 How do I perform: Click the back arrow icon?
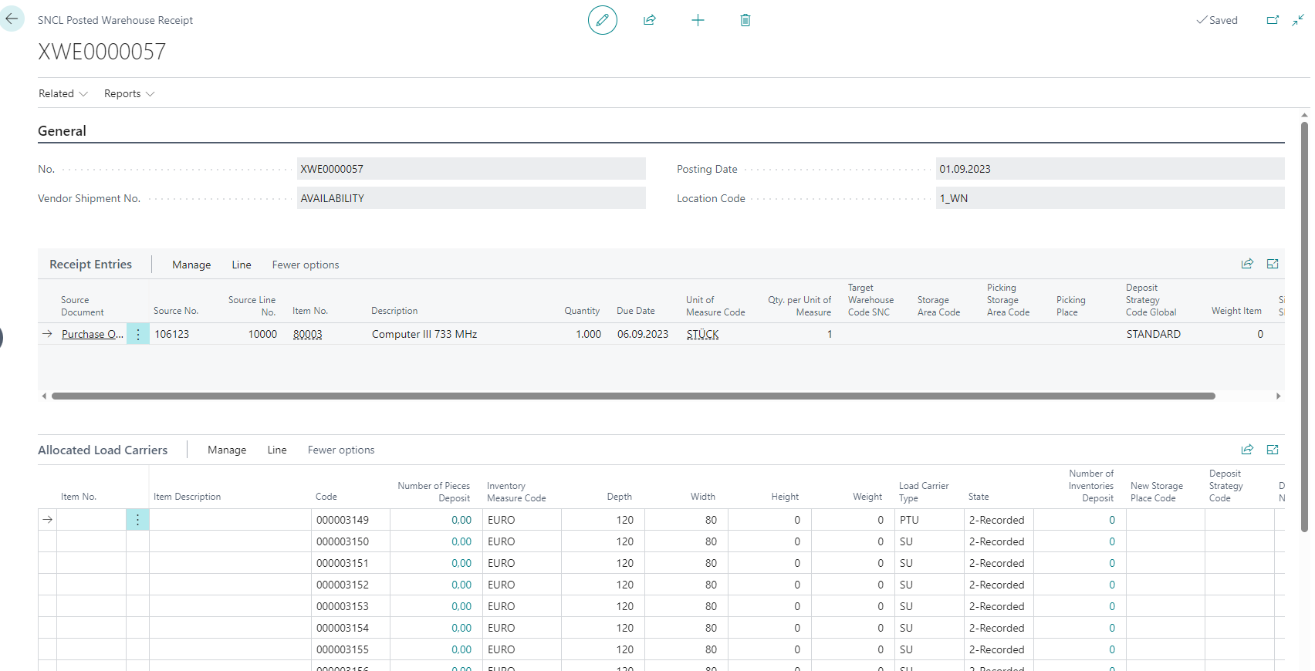[12, 19]
